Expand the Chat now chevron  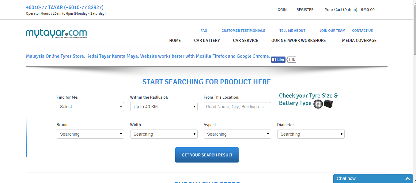click(x=408, y=179)
